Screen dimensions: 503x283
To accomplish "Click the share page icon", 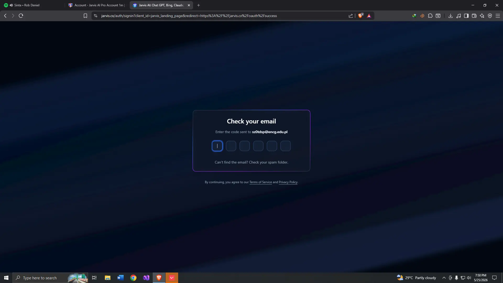I will point(351,16).
